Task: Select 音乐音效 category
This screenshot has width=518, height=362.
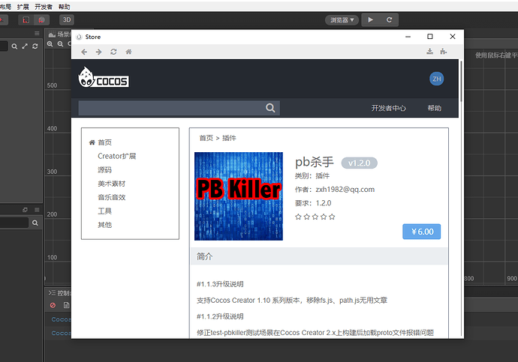Action: click(112, 197)
